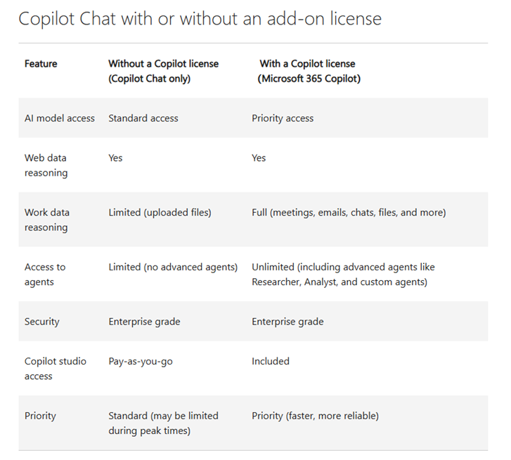Click the 'Copilot Chat with or without an add-on license' heading
The image size is (511, 460).
[x=200, y=19]
